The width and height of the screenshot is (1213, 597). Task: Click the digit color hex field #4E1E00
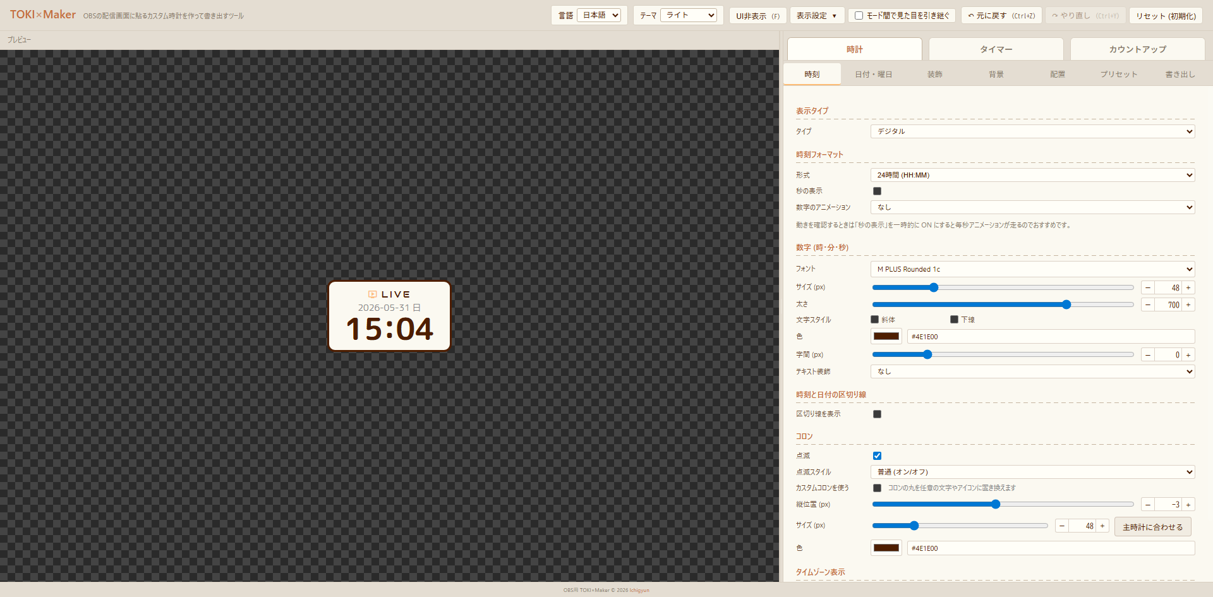click(x=1051, y=337)
